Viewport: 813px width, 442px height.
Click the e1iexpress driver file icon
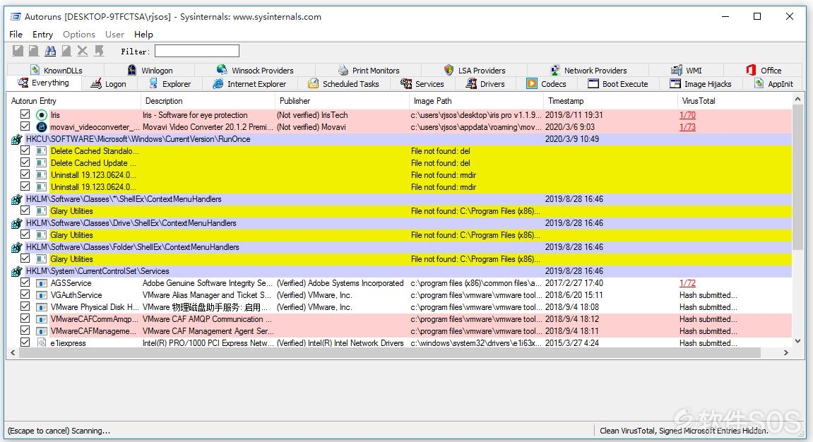coord(42,342)
